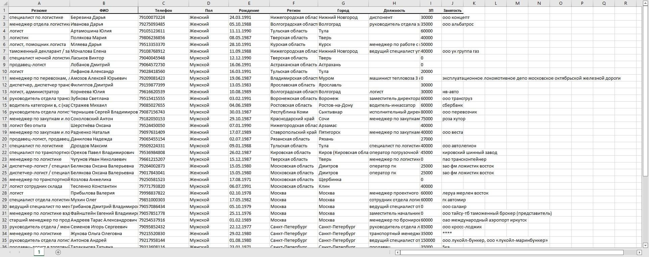Select column C header
This screenshot has width=649, height=257.
point(164,3)
